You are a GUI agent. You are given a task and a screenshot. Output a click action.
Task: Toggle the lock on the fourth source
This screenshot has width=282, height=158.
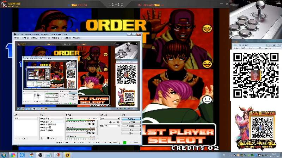coord(44,127)
